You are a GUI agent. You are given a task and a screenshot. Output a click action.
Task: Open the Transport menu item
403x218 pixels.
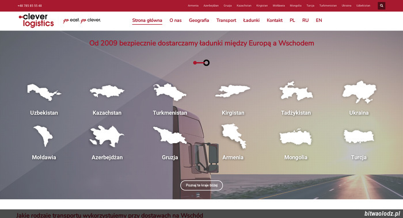pyautogui.click(x=226, y=20)
